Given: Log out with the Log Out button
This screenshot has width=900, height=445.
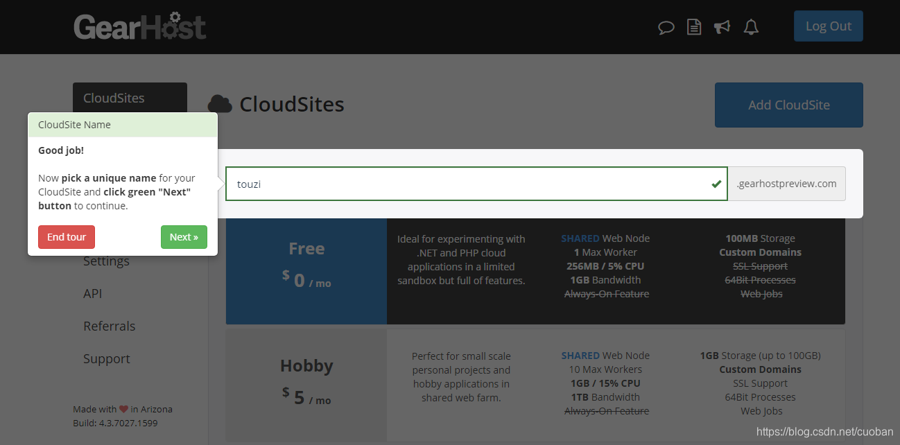Looking at the screenshot, I should pos(828,26).
